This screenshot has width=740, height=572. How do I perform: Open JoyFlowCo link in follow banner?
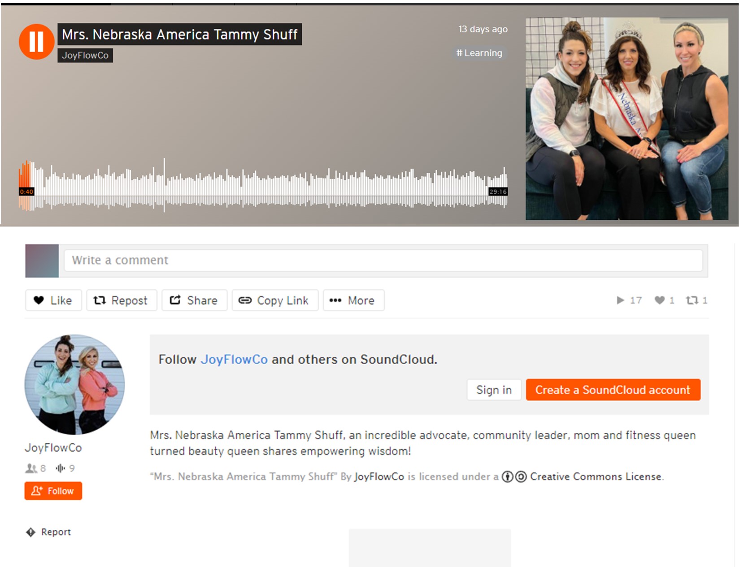click(234, 359)
